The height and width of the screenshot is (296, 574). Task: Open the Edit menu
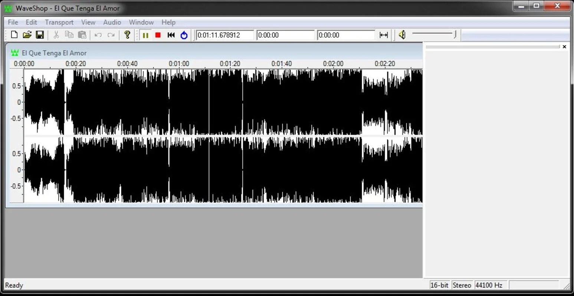tap(31, 22)
